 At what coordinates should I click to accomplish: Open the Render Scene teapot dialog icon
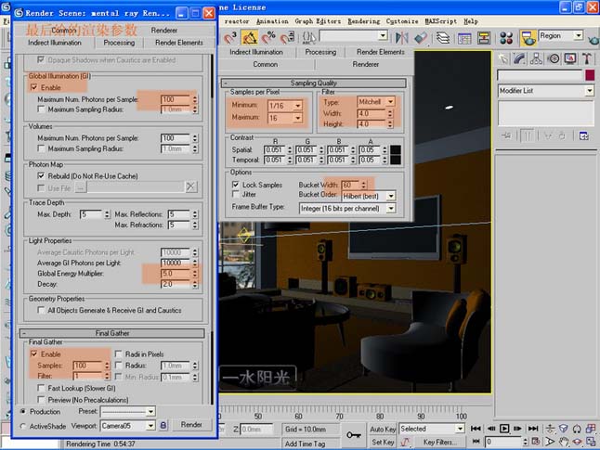click(x=528, y=37)
